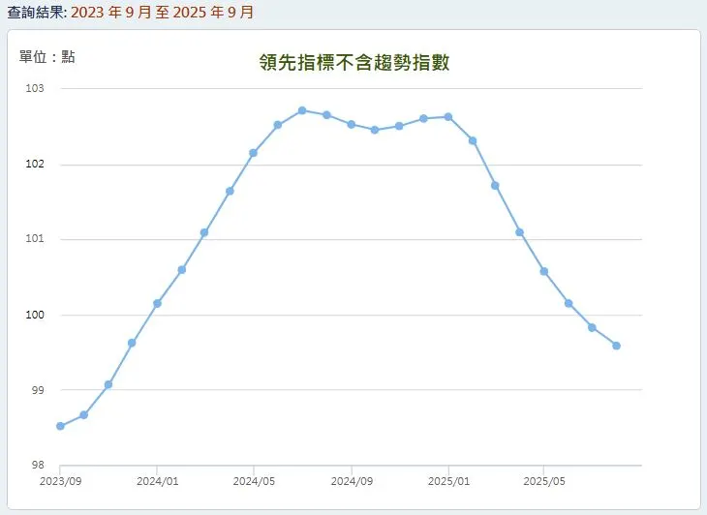Viewport: 707px width, 515px height.
Task: Click the 2023/09 x-axis label
Action: pyautogui.click(x=60, y=481)
